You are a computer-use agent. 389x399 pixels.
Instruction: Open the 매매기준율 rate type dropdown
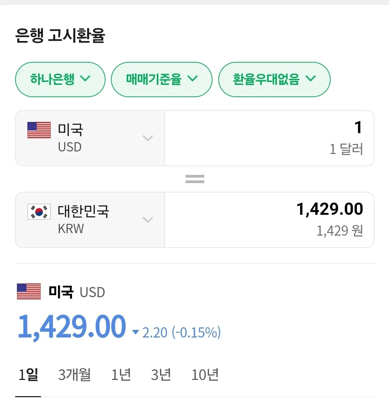coord(162,80)
